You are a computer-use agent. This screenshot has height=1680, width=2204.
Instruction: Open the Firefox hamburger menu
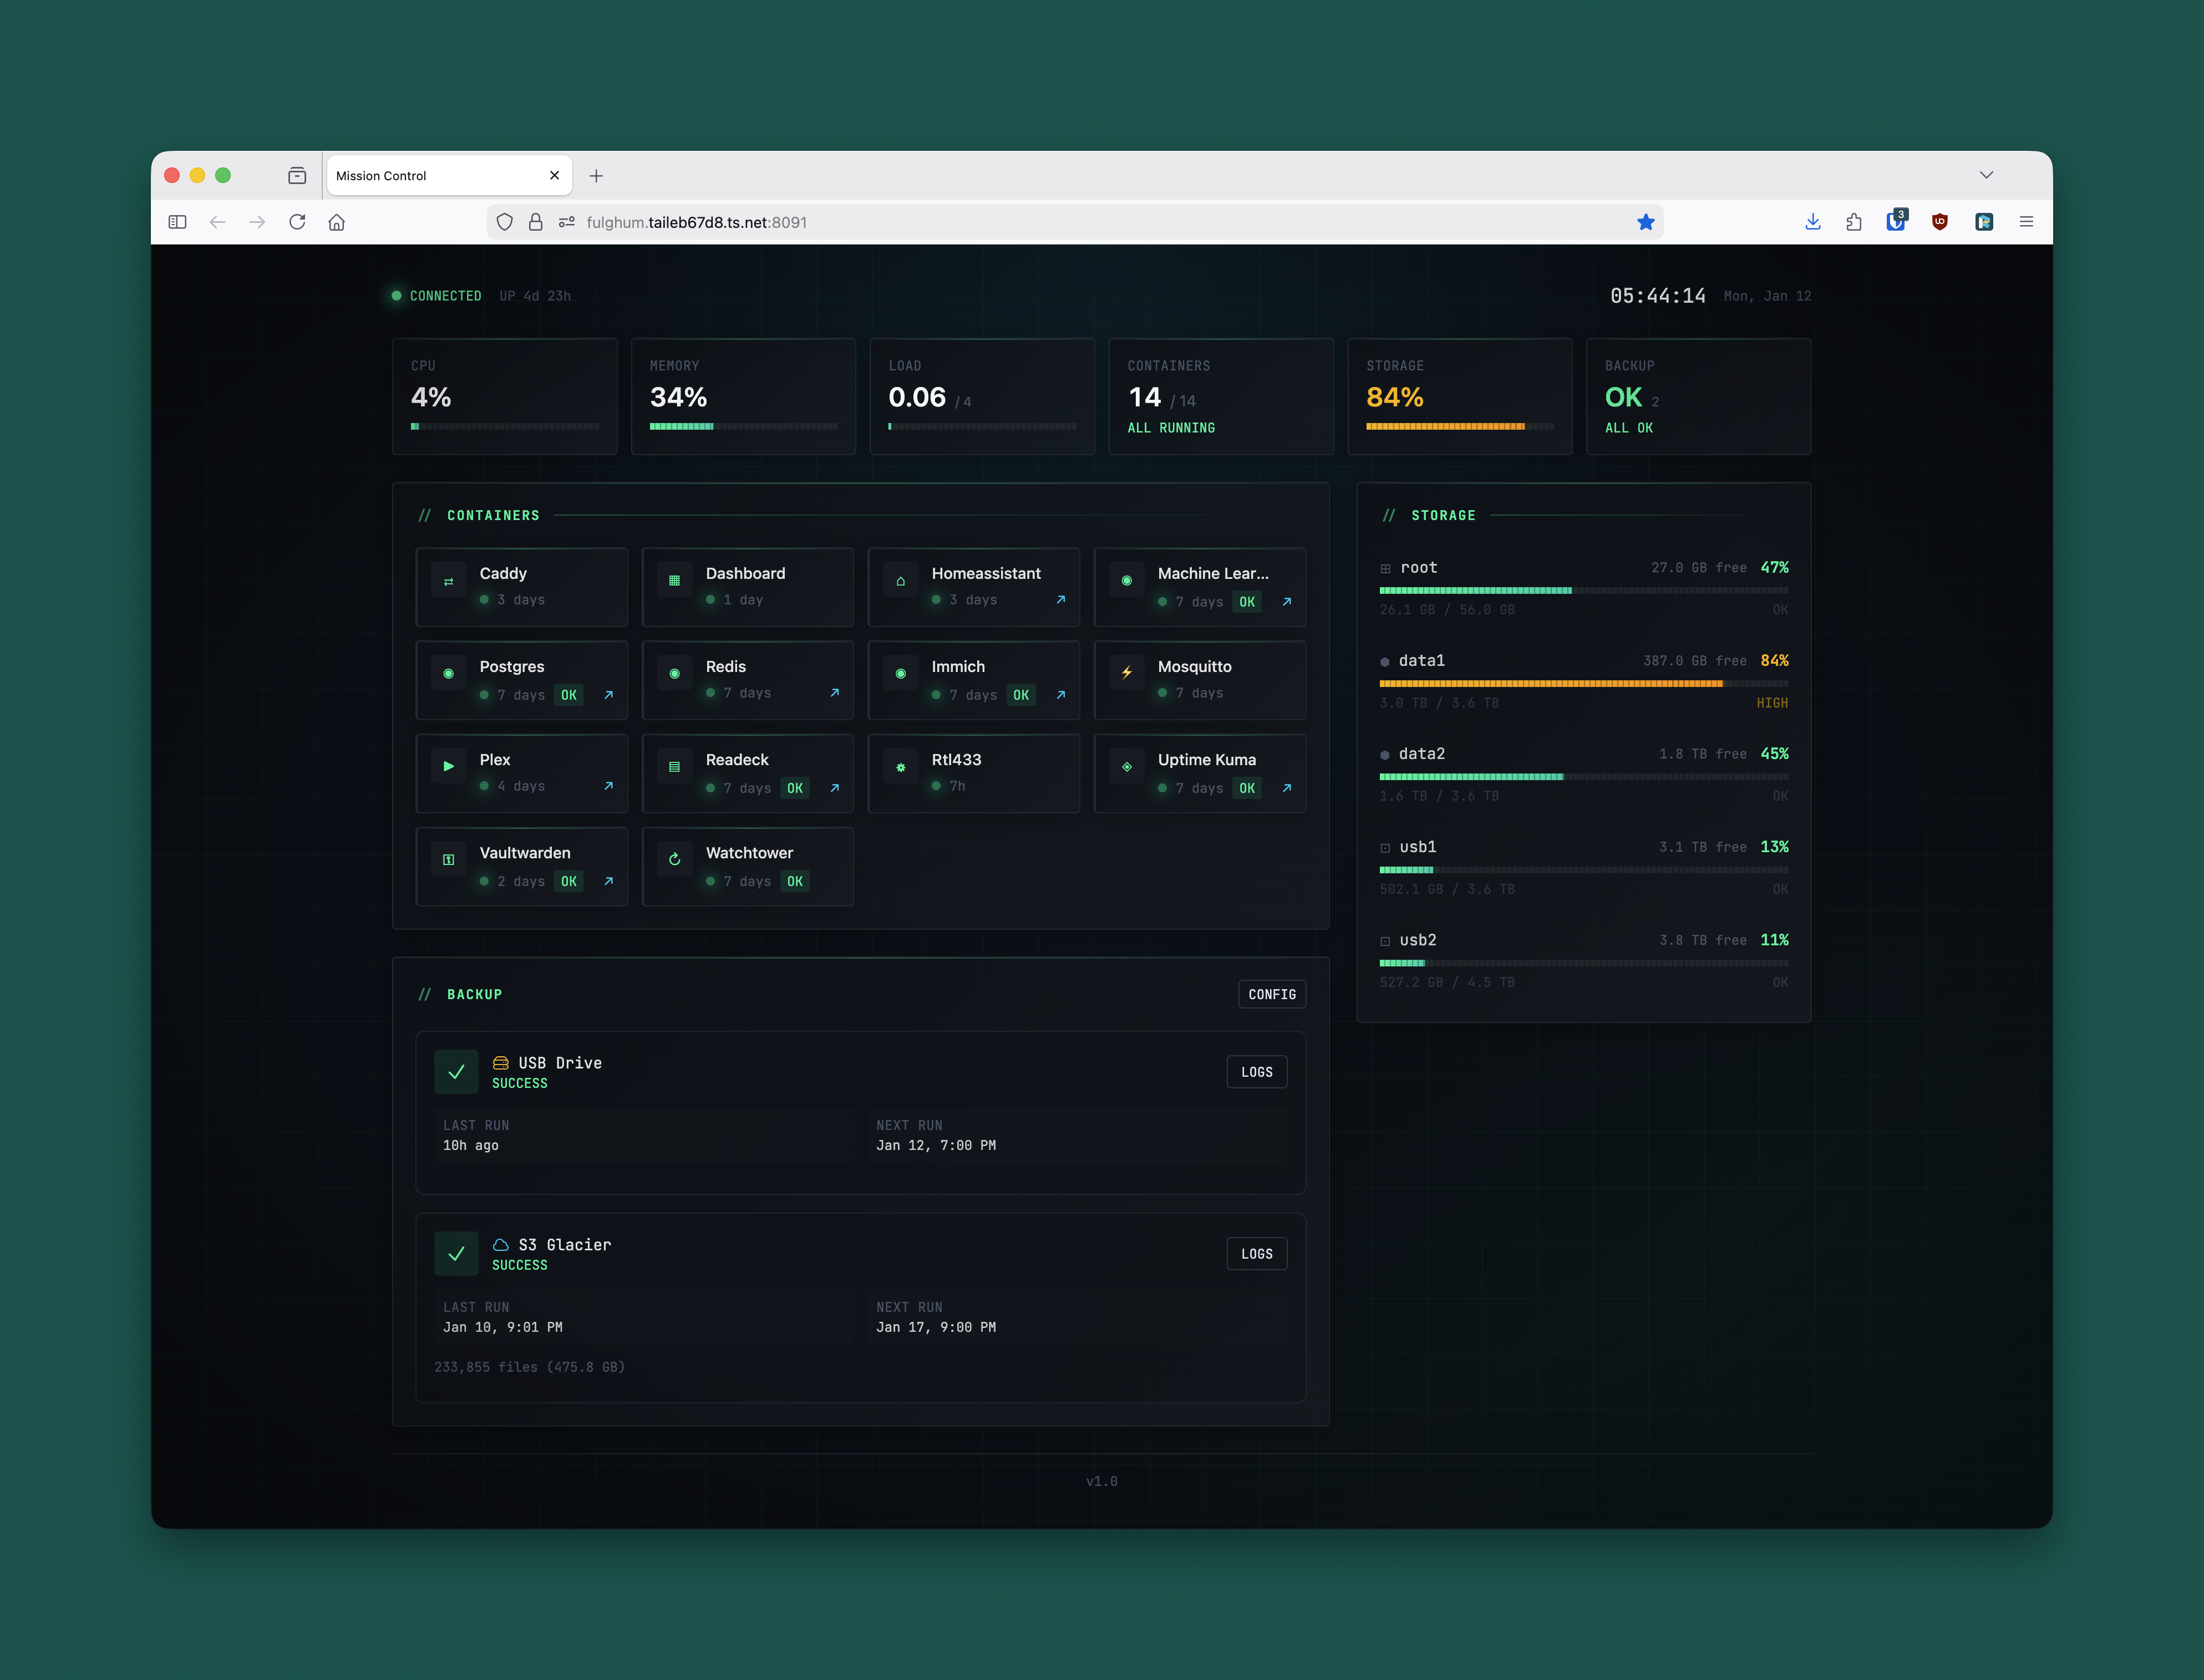coord(2027,221)
